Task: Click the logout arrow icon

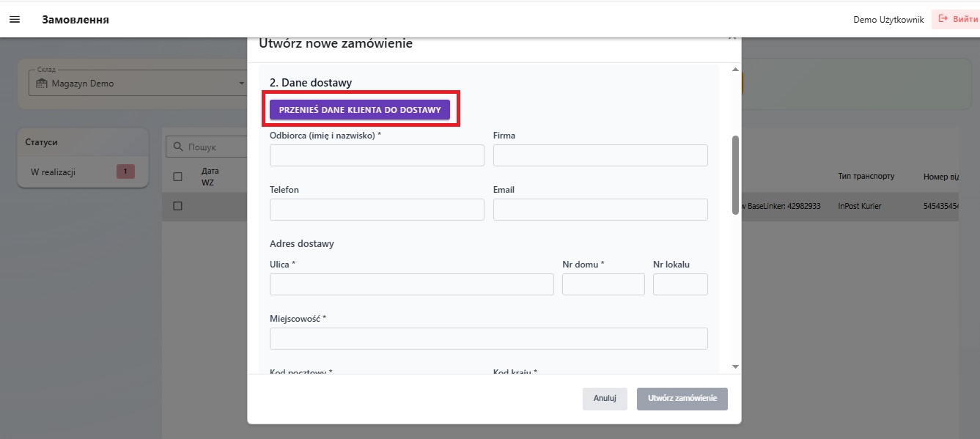Action: coord(943,19)
